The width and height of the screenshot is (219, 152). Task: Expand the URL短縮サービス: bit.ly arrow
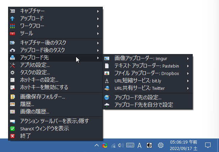188,81
